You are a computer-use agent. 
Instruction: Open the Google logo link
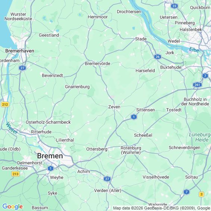pyautogui.click(x=13, y=207)
